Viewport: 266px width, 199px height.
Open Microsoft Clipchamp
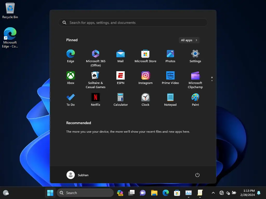point(195,80)
